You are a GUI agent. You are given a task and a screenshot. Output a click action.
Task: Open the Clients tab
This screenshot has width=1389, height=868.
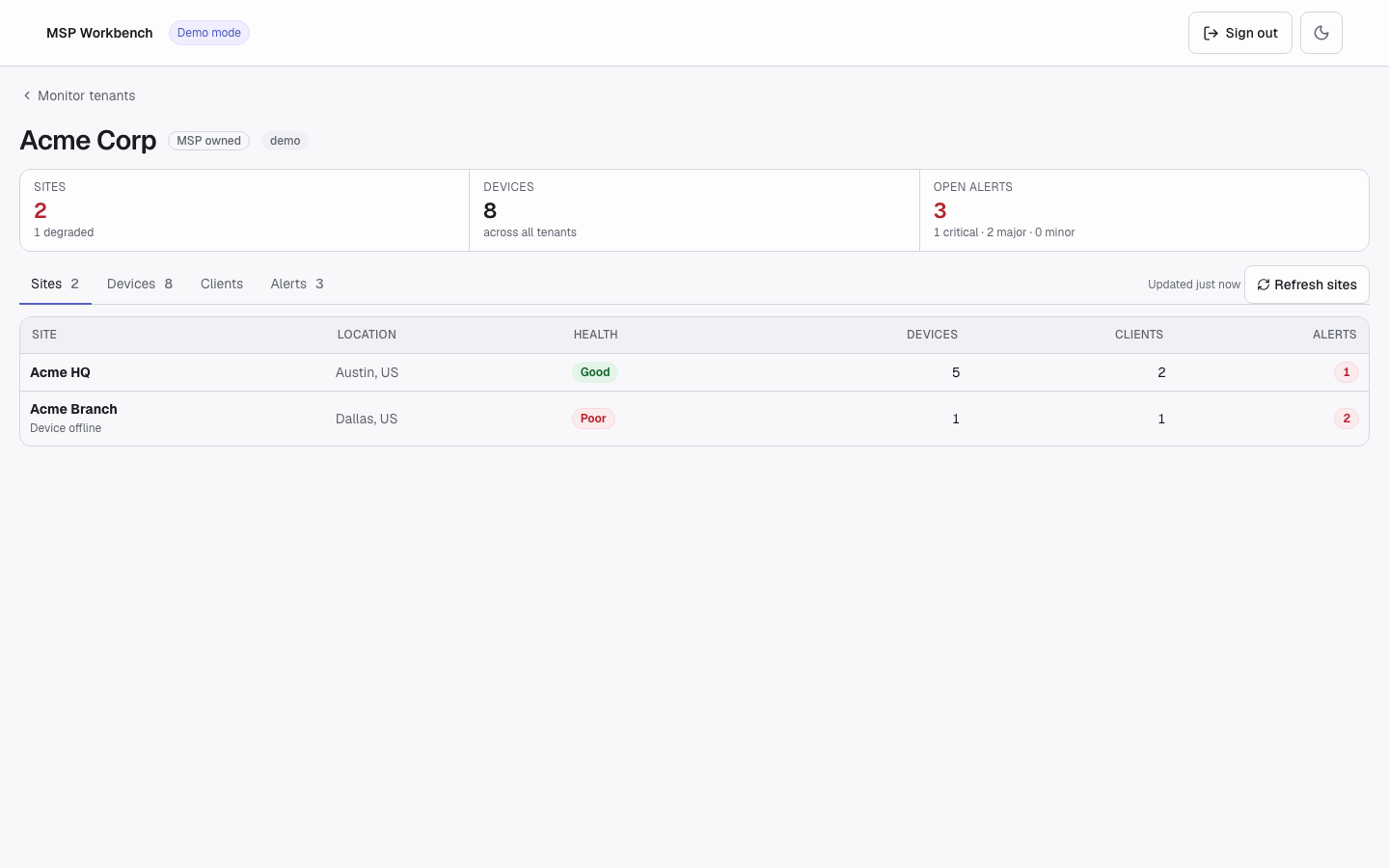(222, 284)
